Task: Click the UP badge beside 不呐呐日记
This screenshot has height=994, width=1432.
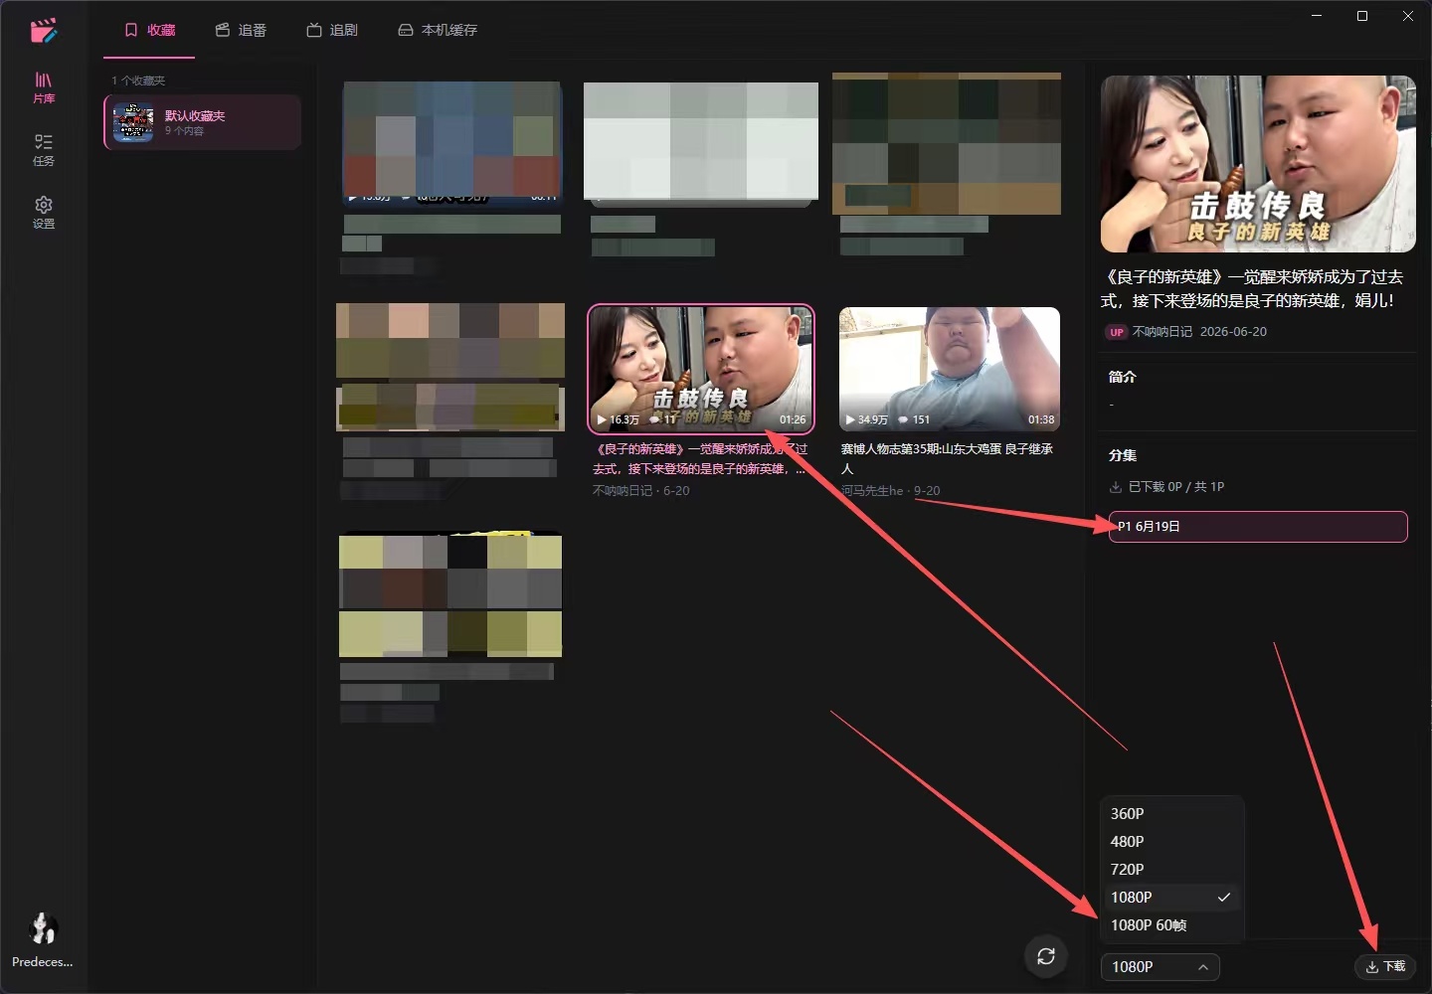Action: tap(1117, 332)
